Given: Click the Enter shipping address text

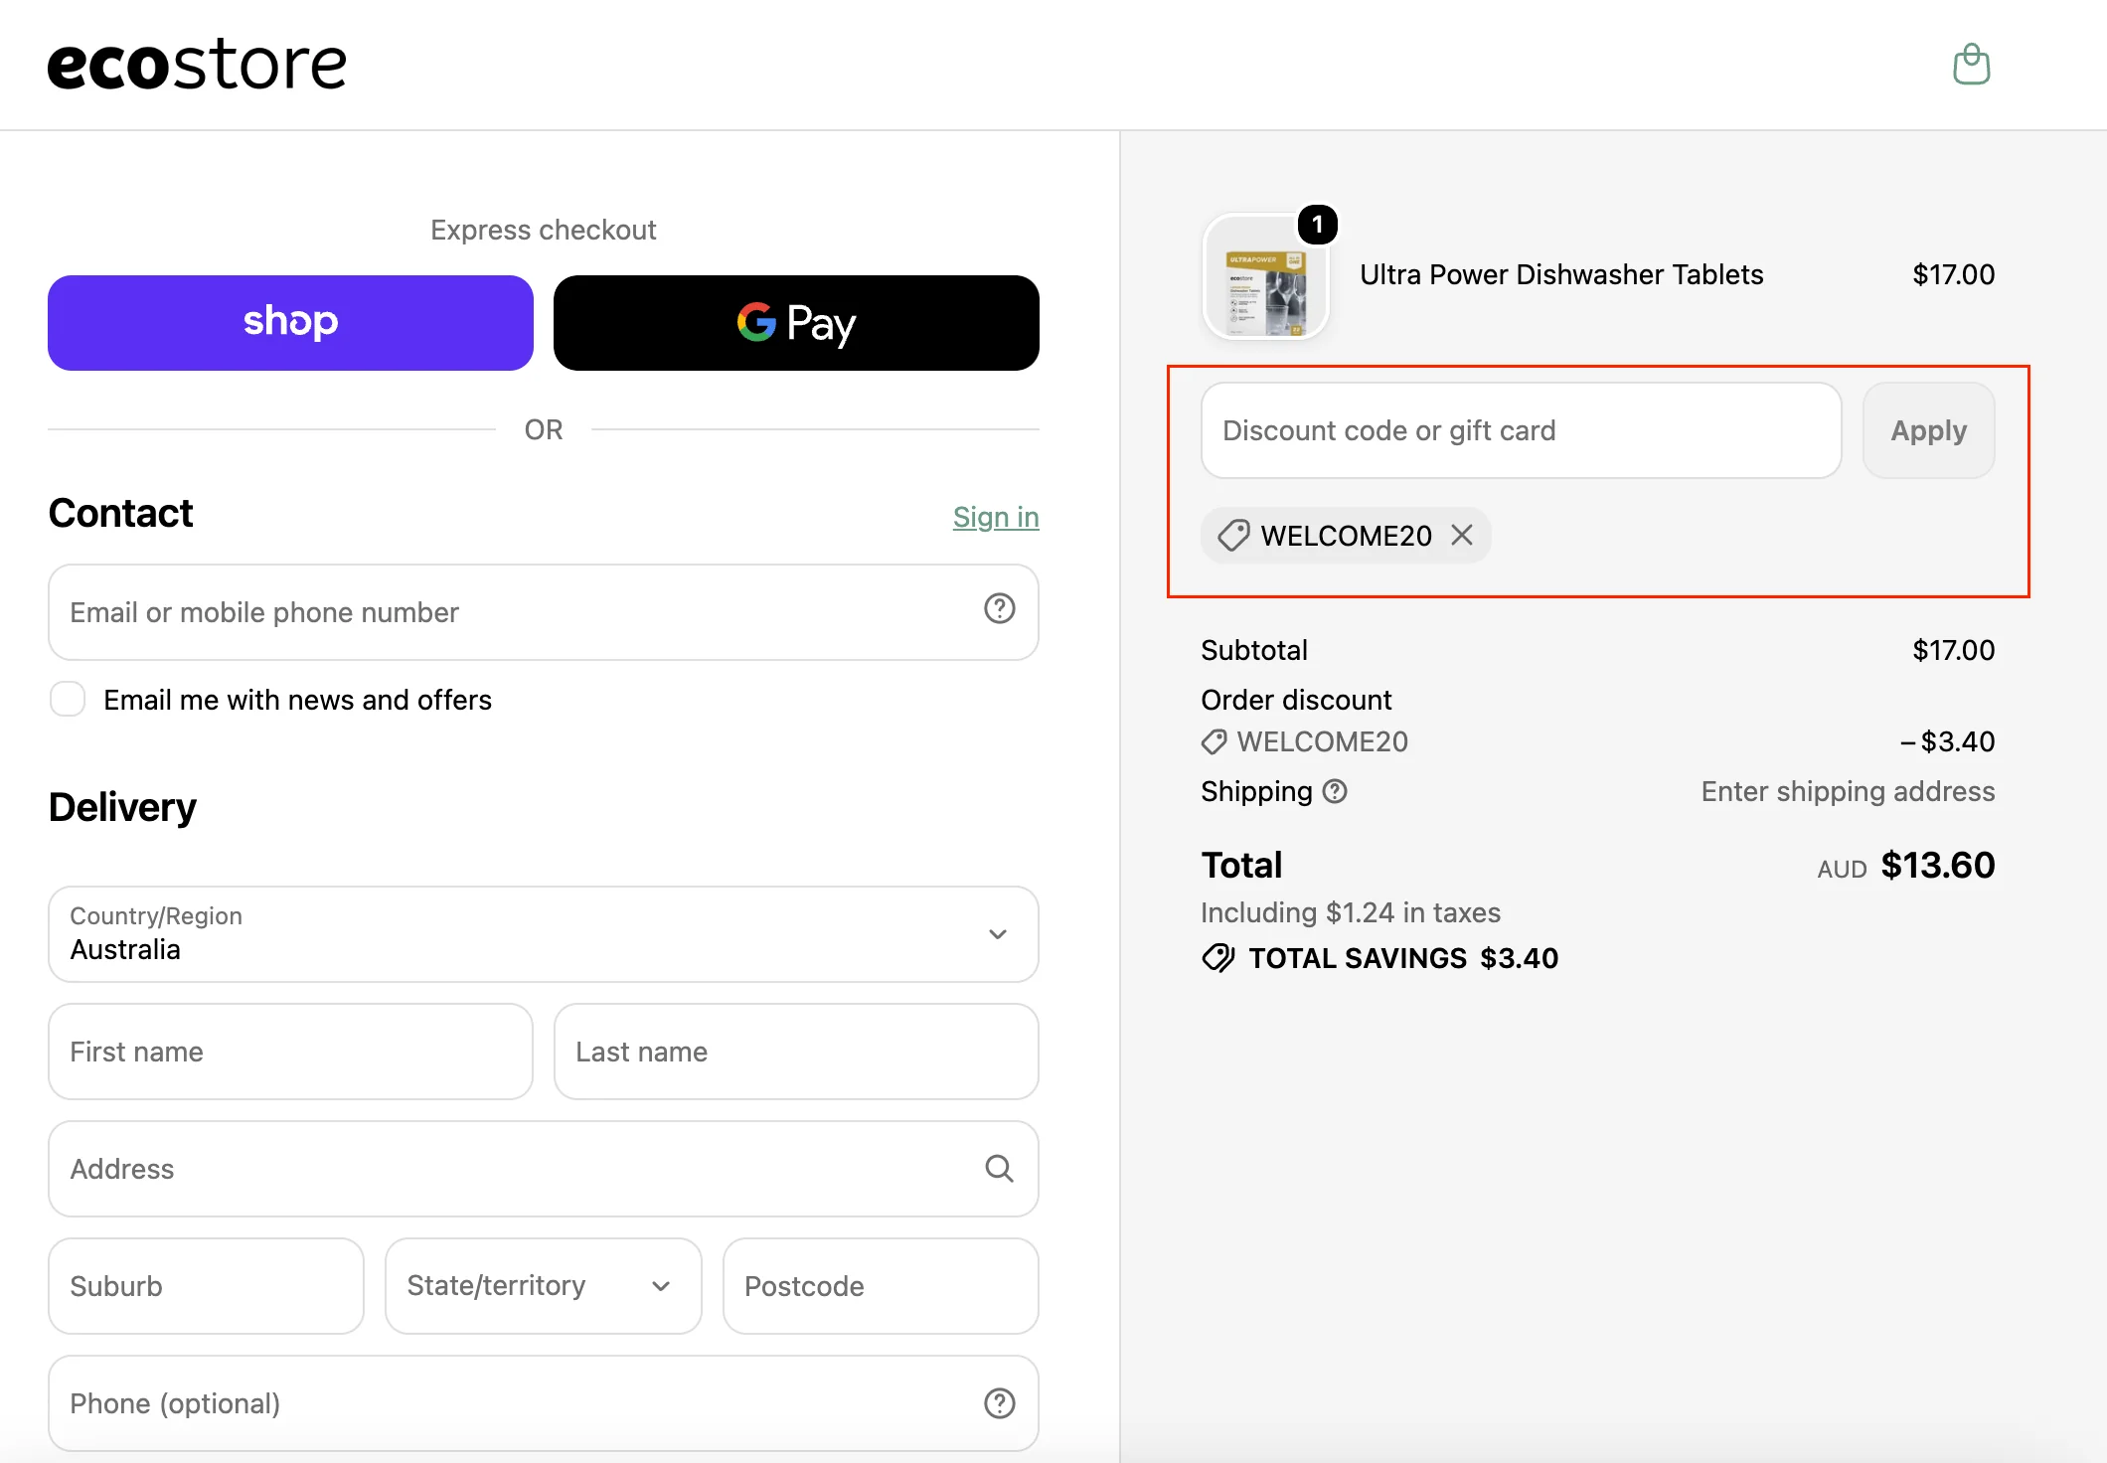Looking at the screenshot, I should [x=1848, y=791].
